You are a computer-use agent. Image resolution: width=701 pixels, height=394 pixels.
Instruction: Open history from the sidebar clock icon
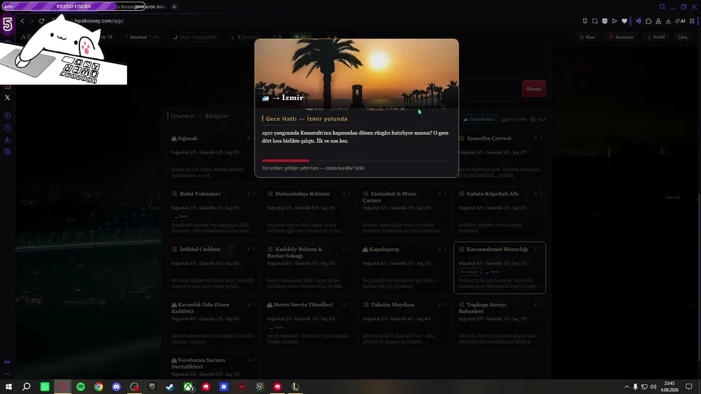coord(7,128)
